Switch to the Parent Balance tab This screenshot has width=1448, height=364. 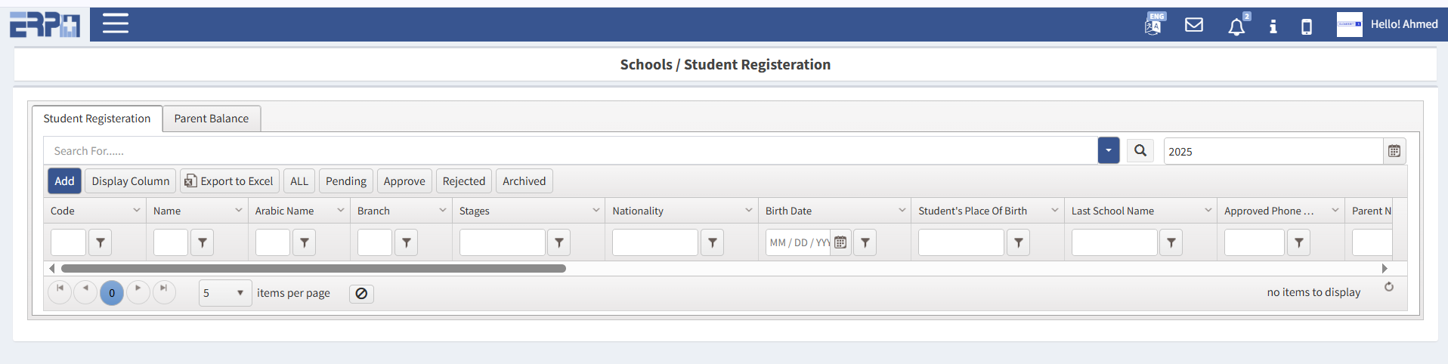[x=211, y=119]
